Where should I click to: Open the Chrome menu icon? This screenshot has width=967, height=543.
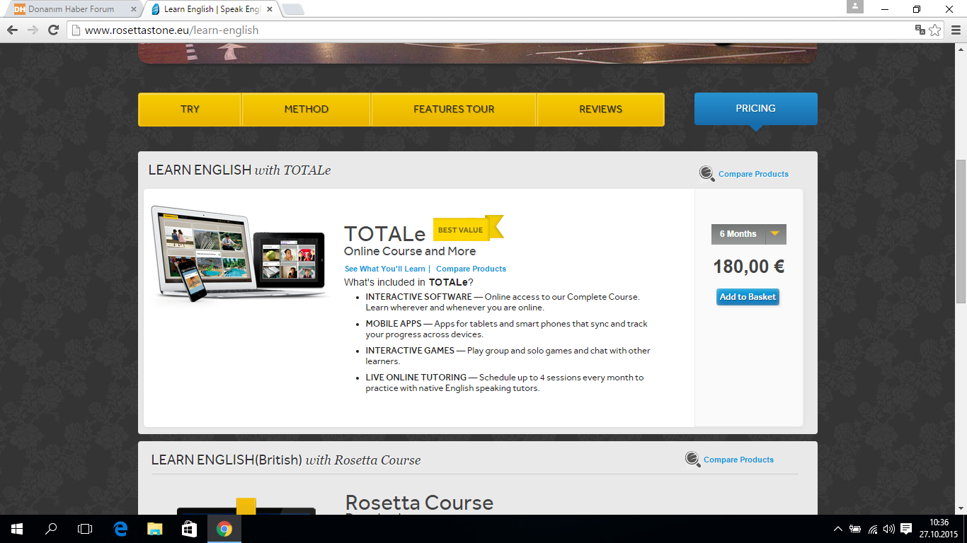pos(954,30)
